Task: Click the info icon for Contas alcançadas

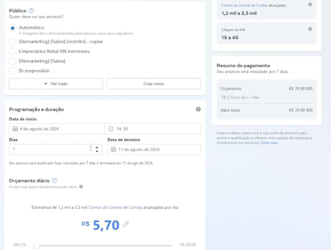Action: tap(310, 5)
